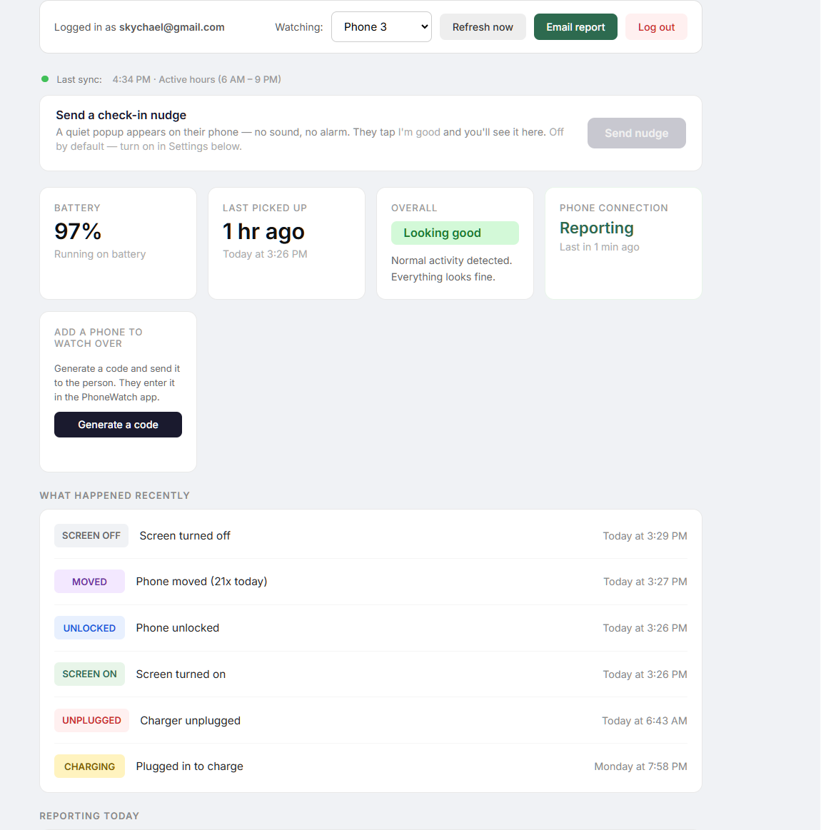821x830 pixels.
Task: Generate a code for a new phone
Action: coord(118,425)
